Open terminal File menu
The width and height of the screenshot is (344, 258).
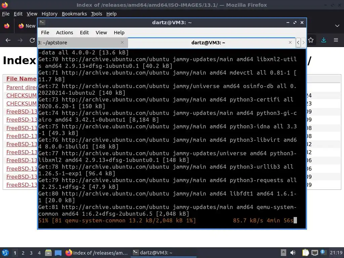[45, 33]
